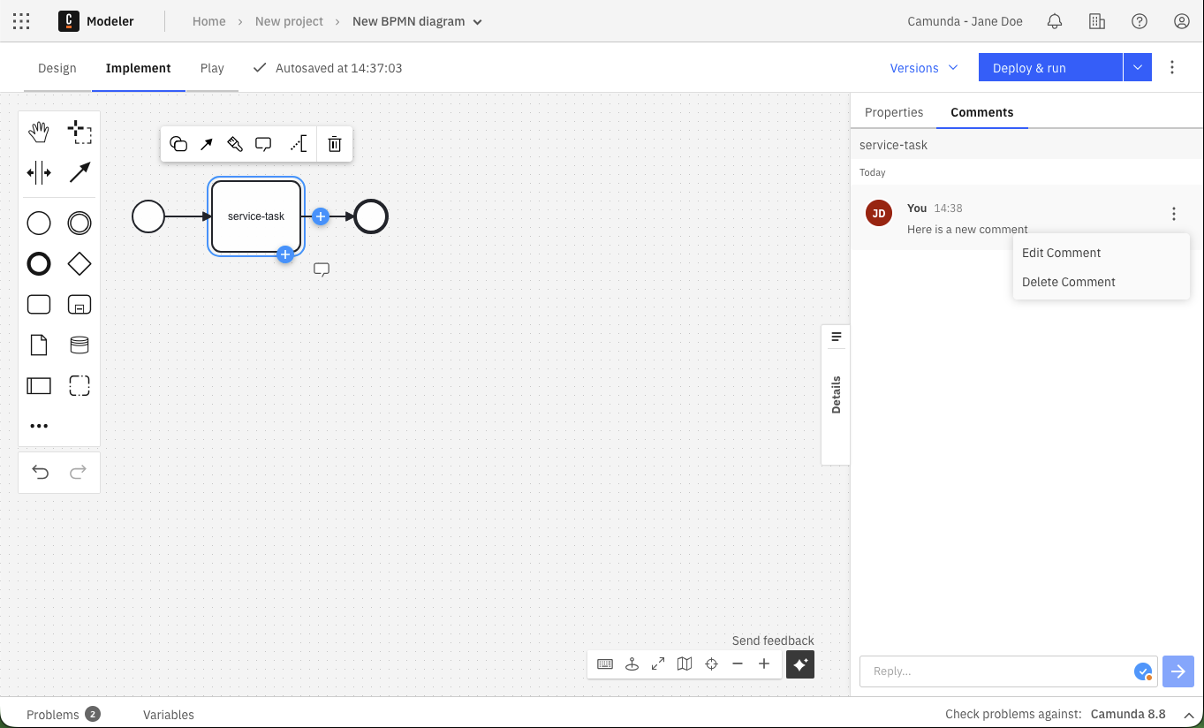The image size is (1204, 728).
Task: Zoom in using the plus control
Action: tap(764, 664)
